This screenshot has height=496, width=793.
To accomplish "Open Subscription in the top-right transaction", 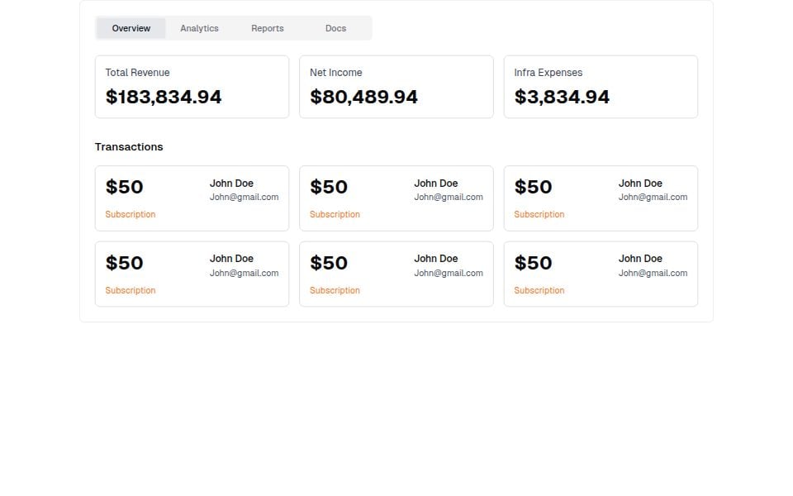I will [x=539, y=214].
